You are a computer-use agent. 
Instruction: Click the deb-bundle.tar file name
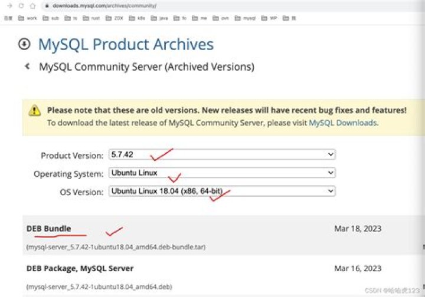point(116,247)
